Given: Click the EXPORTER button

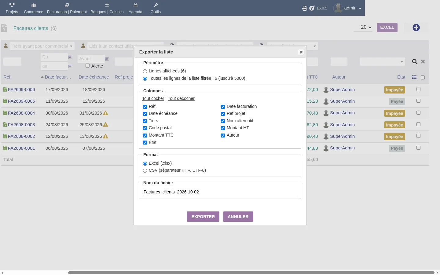Looking at the screenshot, I should pyautogui.click(x=203, y=217).
